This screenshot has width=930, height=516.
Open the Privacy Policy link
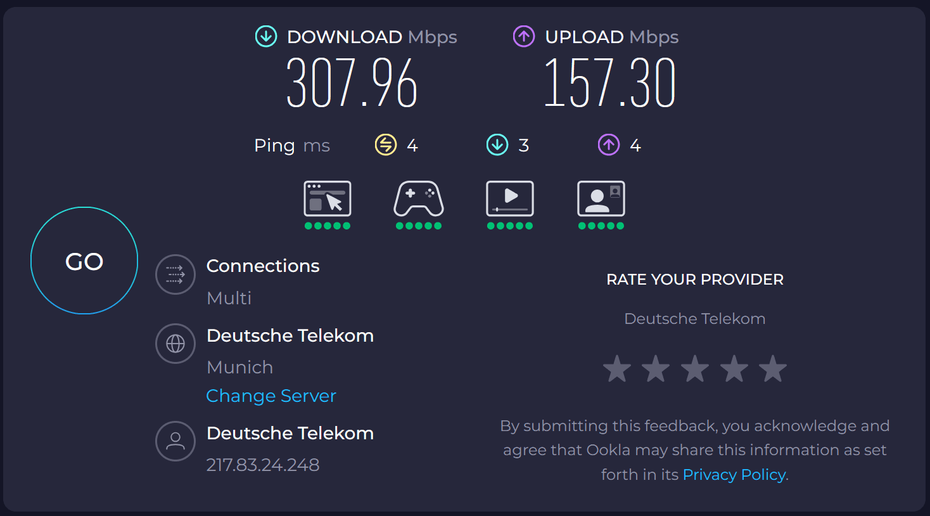[x=734, y=474]
